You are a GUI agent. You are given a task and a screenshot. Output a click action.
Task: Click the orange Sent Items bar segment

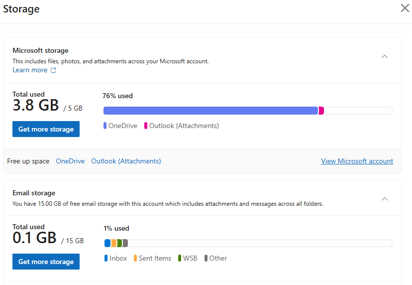[x=113, y=243]
